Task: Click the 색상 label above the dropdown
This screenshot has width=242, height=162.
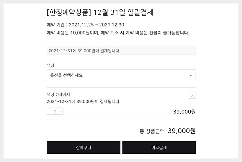Action: (50, 65)
